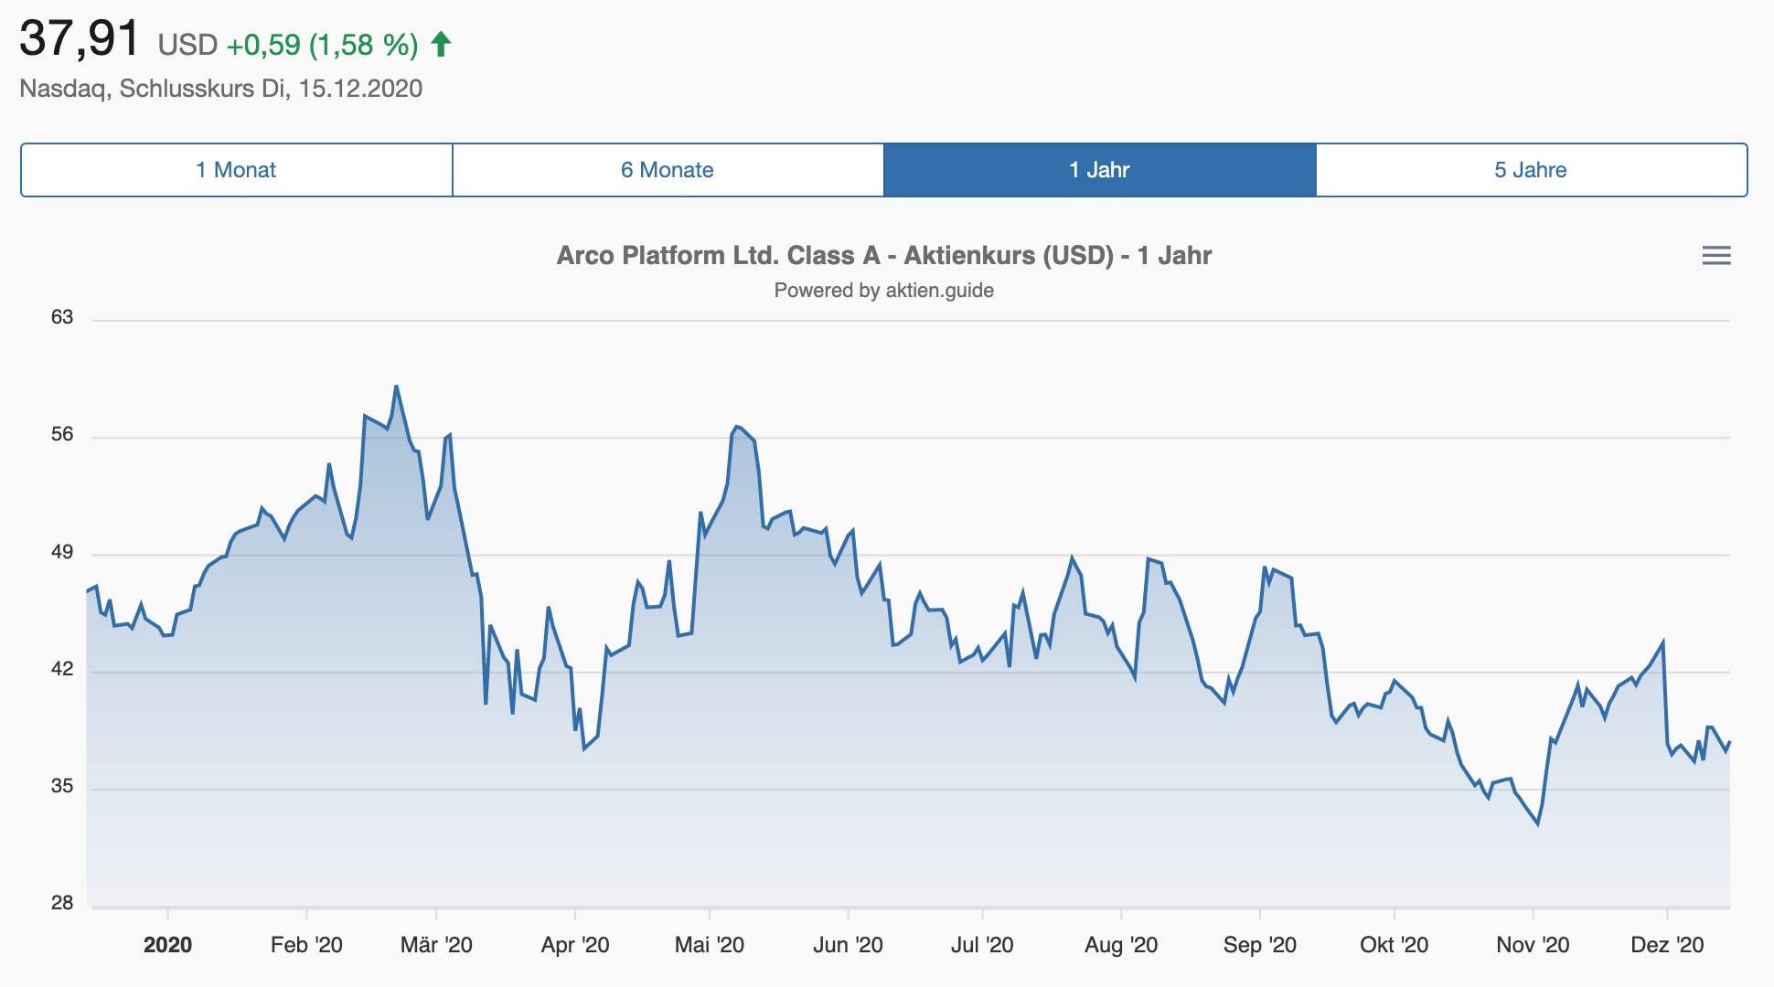Click x-axis label Jun '20

(x=848, y=945)
